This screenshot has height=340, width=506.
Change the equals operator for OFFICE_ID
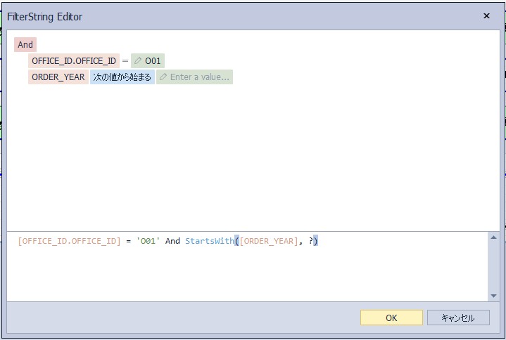pos(125,61)
